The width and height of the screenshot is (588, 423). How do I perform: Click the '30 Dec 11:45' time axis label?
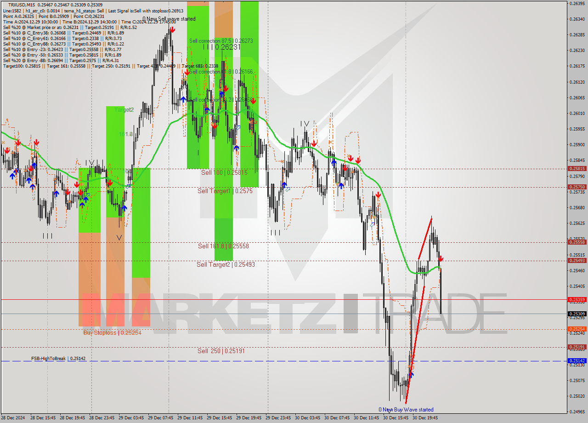click(x=367, y=418)
